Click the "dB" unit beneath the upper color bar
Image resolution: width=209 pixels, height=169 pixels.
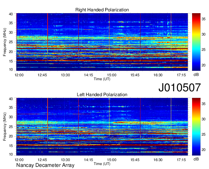pos(196,75)
